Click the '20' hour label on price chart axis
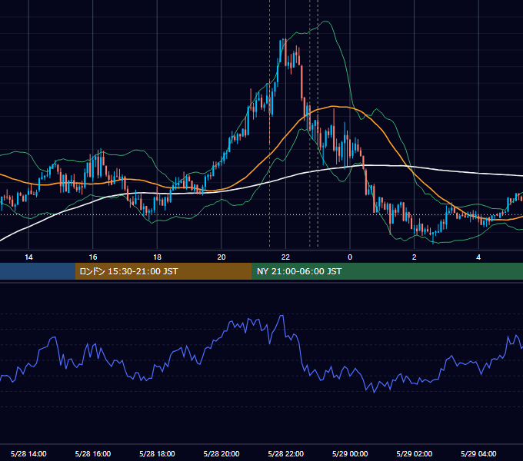 [x=222, y=257]
